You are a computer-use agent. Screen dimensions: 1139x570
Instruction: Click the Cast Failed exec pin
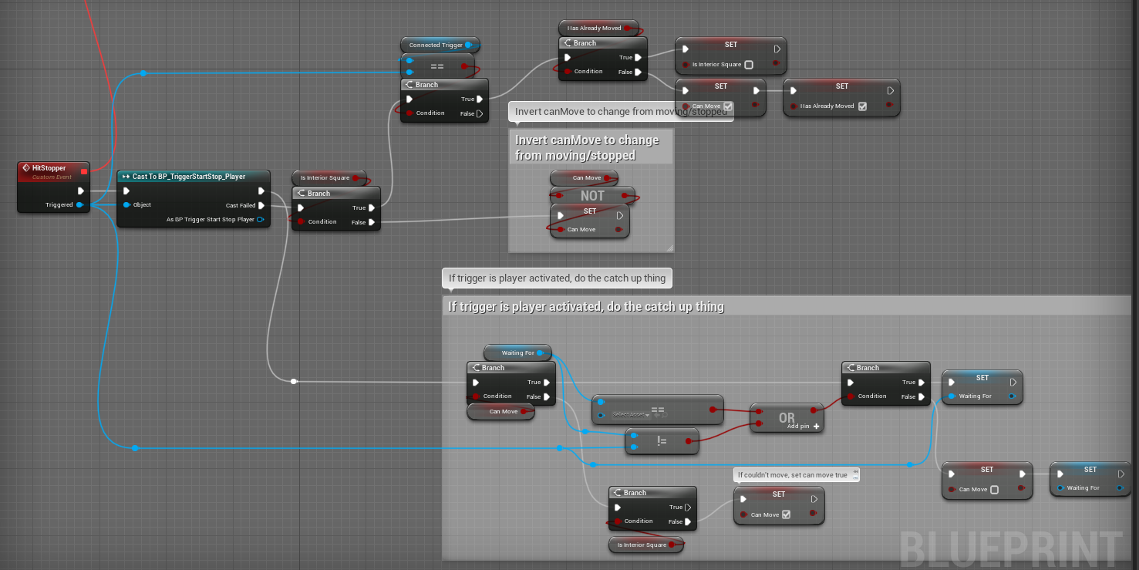[x=261, y=205]
